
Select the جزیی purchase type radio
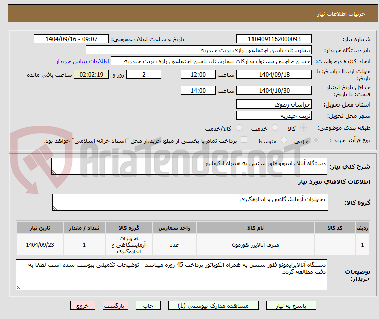[316, 140]
